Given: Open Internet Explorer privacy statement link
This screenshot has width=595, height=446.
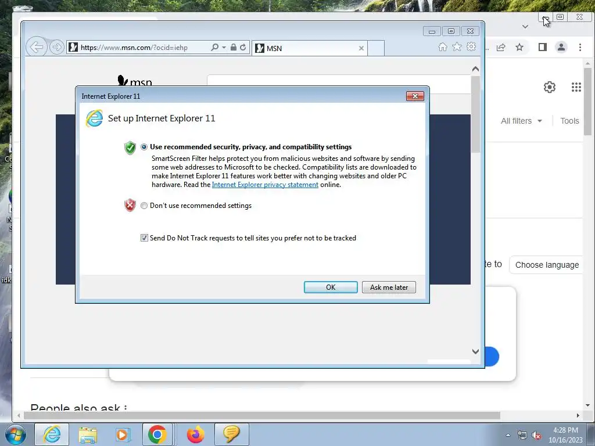Looking at the screenshot, I should click(265, 185).
